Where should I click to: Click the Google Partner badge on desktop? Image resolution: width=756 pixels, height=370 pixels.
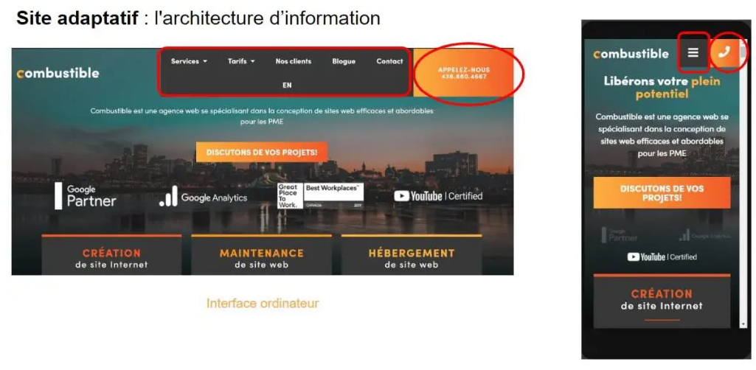[x=86, y=195]
